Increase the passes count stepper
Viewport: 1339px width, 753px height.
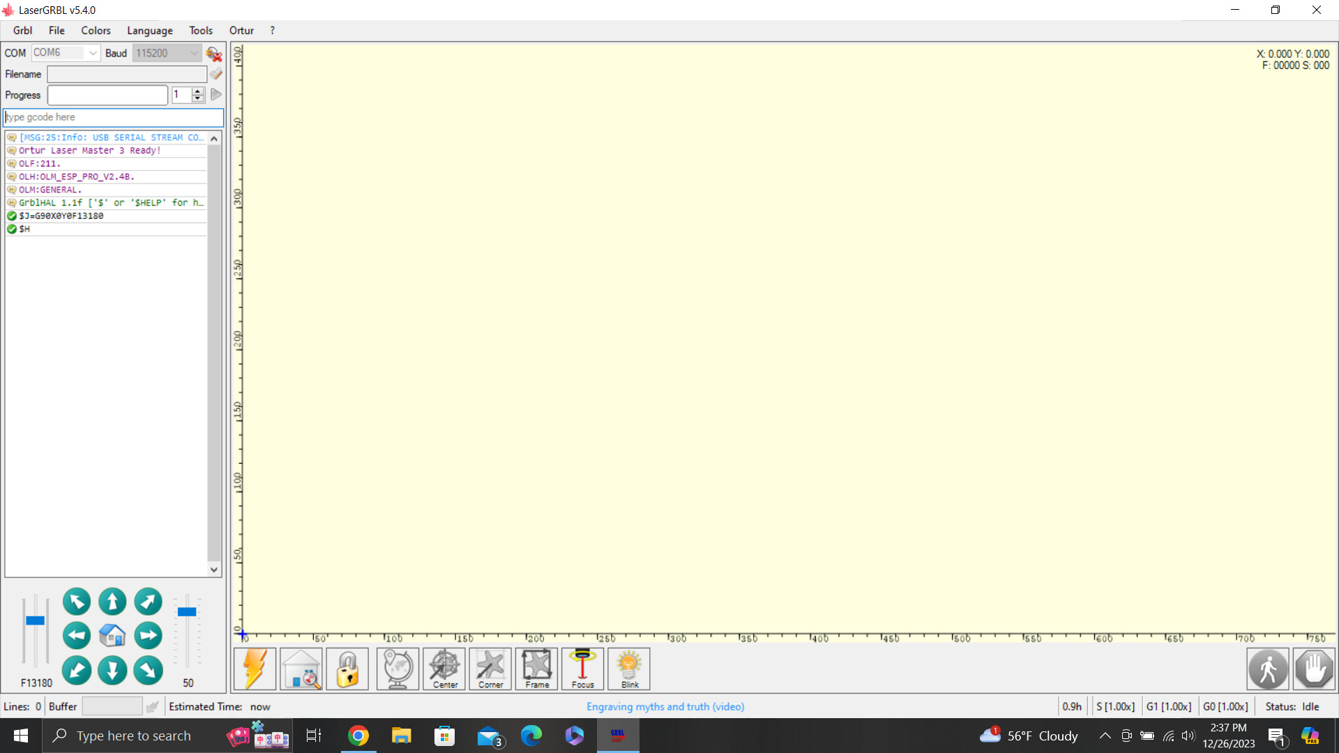click(198, 91)
